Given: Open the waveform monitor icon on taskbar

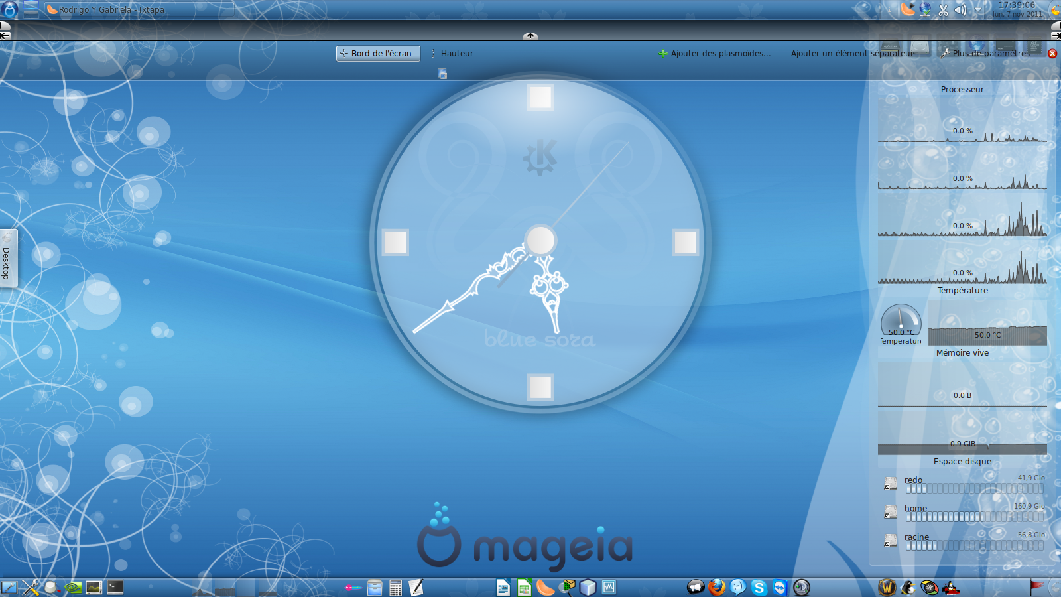Looking at the screenshot, I should click(x=609, y=587).
